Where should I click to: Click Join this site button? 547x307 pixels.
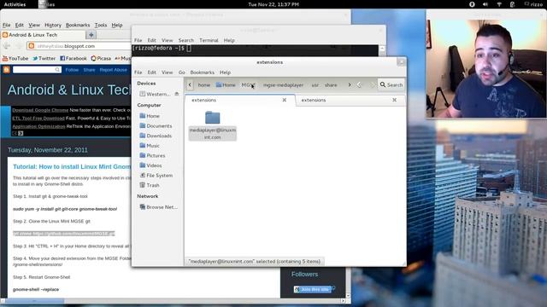point(312,289)
